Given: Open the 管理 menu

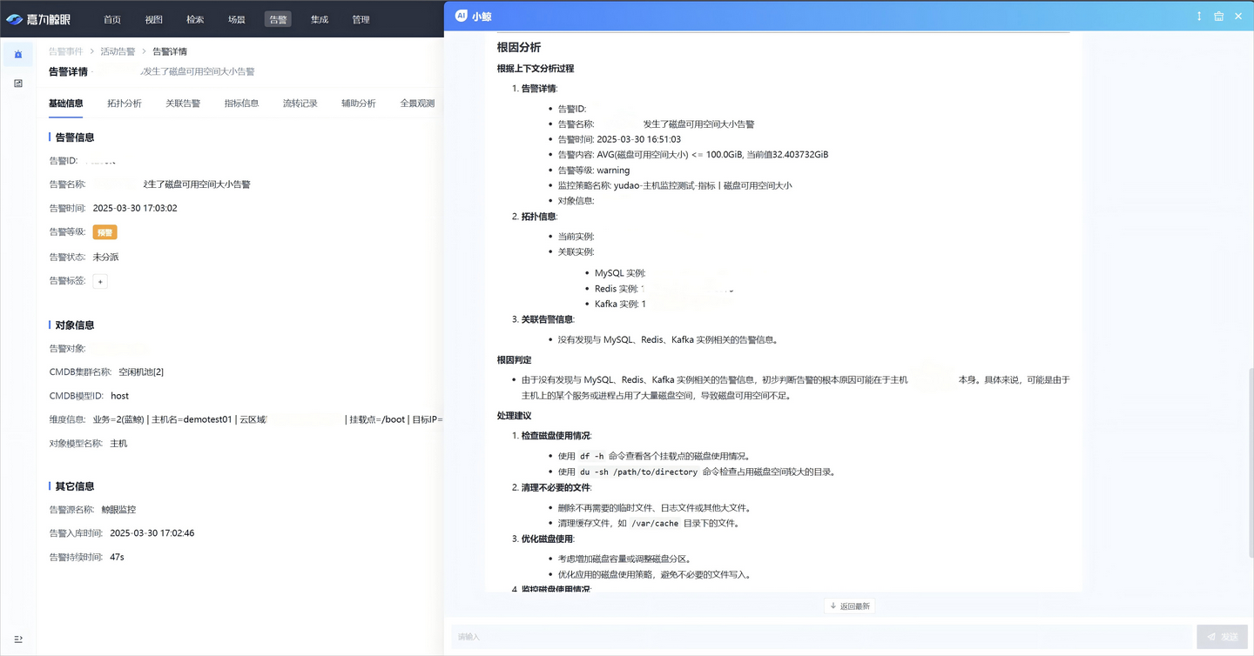Looking at the screenshot, I should tap(361, 19).
